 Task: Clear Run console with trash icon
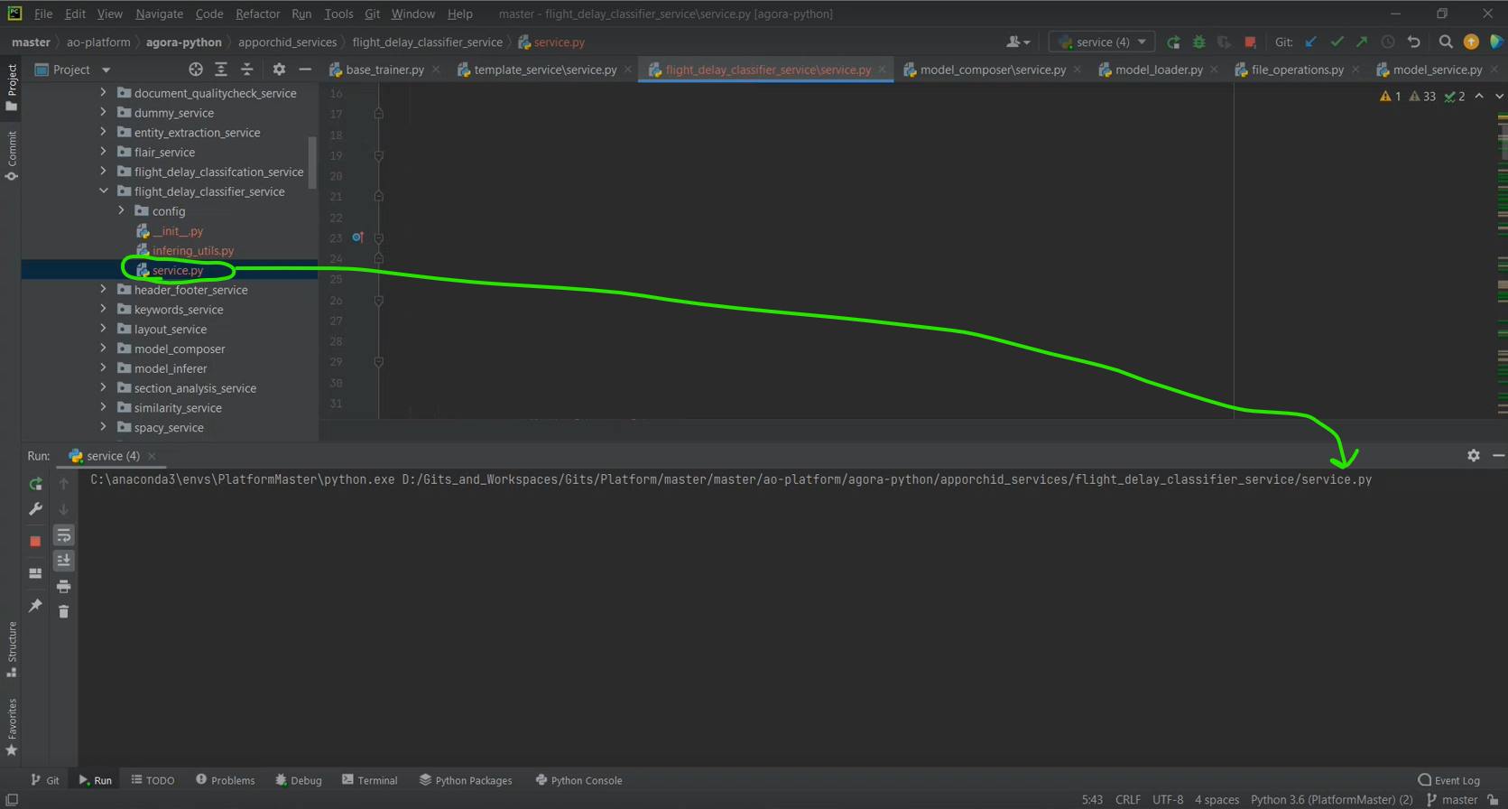click(63, 612)
